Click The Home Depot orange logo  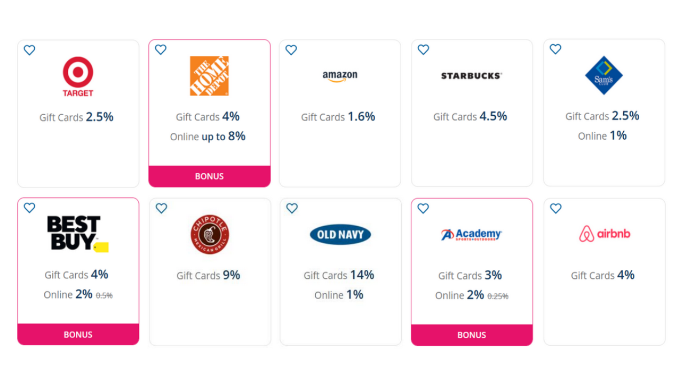209,76
